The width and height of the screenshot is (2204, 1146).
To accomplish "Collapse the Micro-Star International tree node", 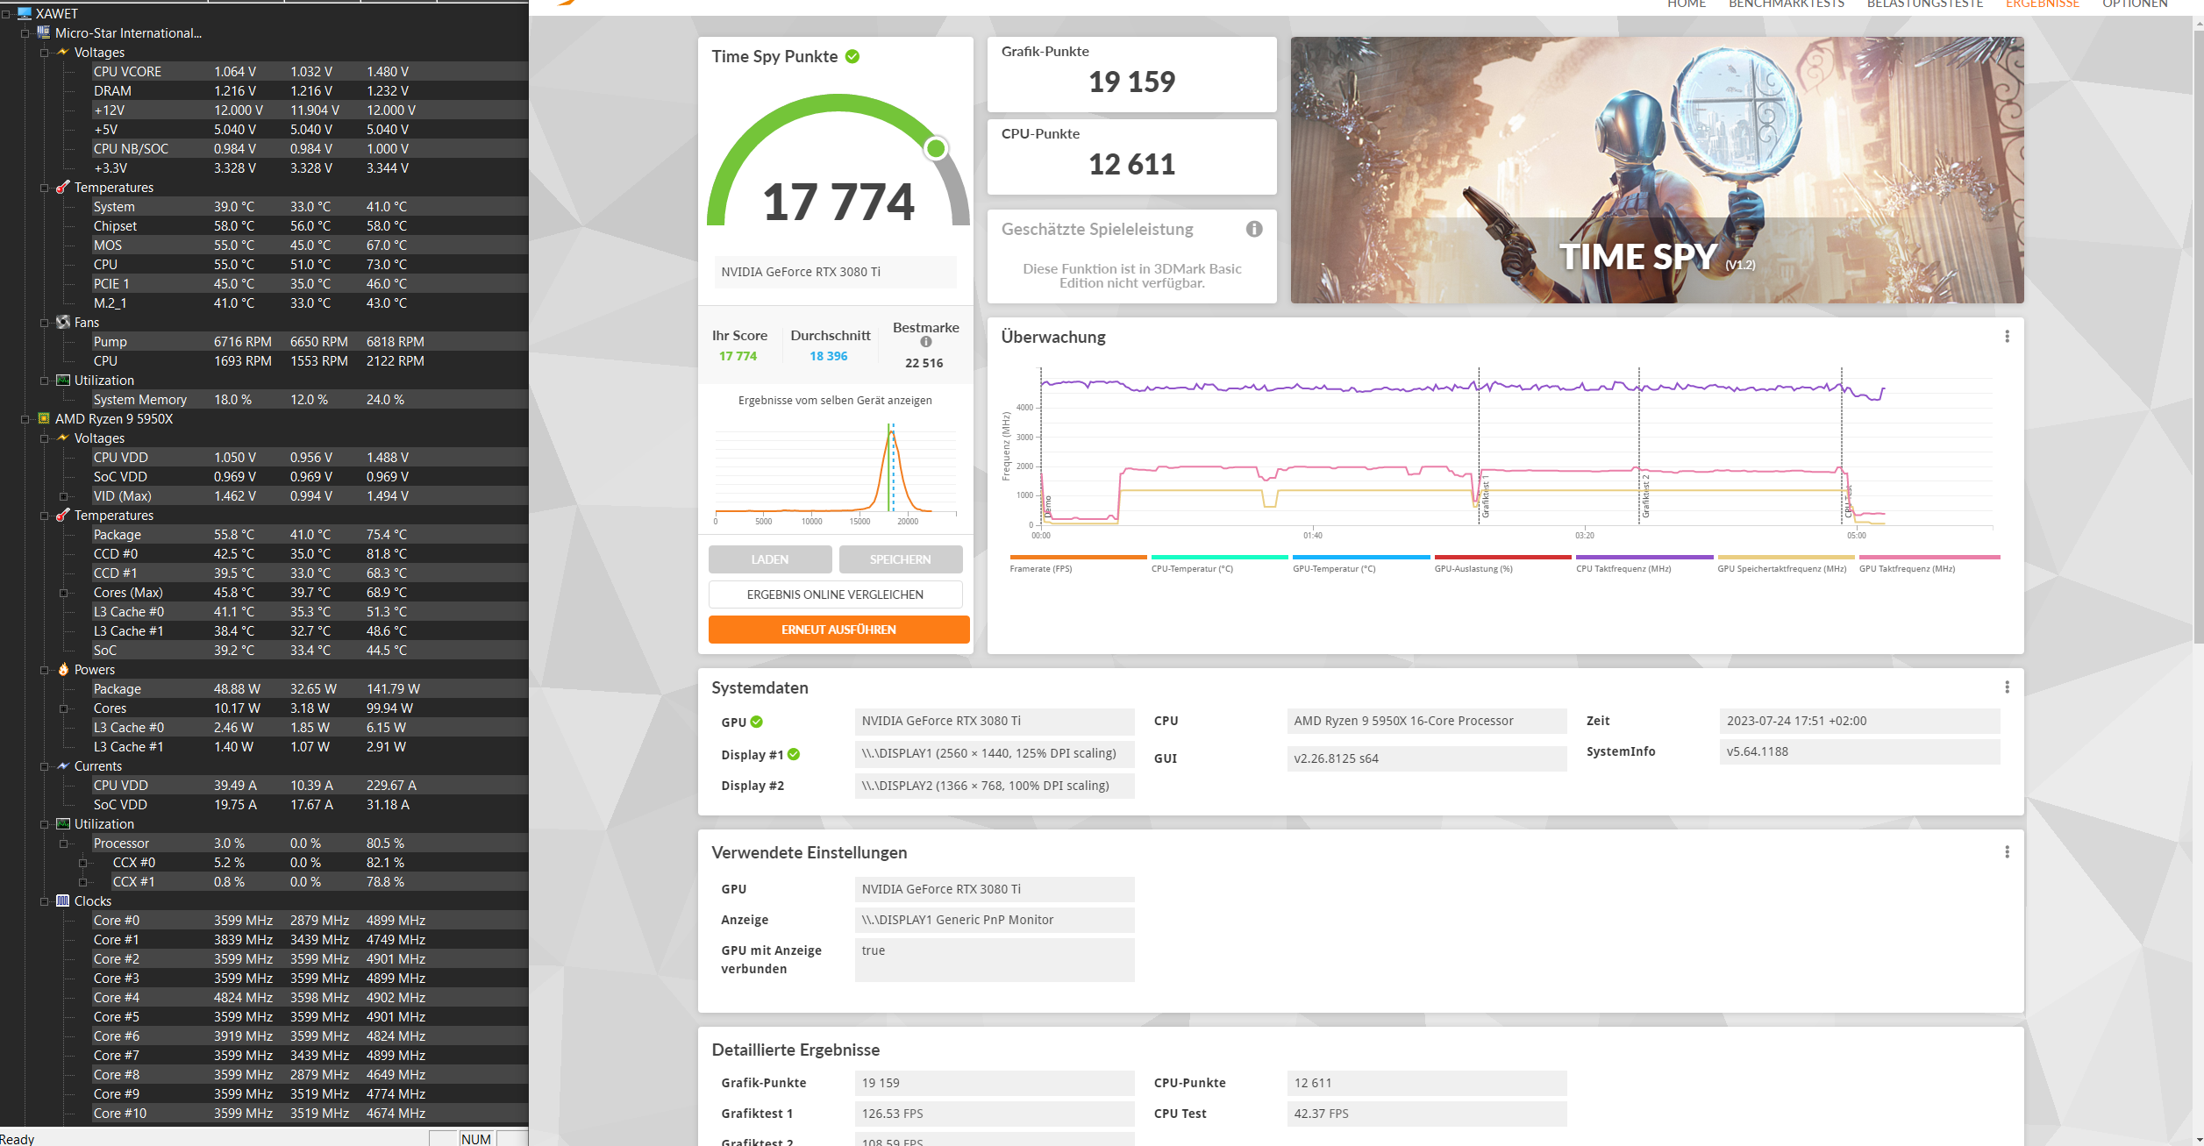I will coord(25,33).
